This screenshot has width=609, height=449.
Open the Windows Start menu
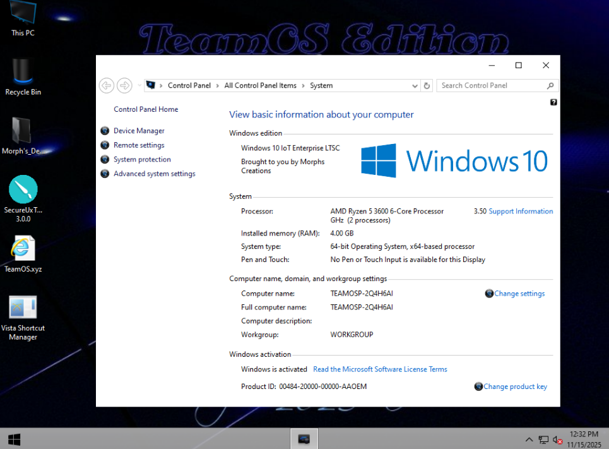click(14, 439)
